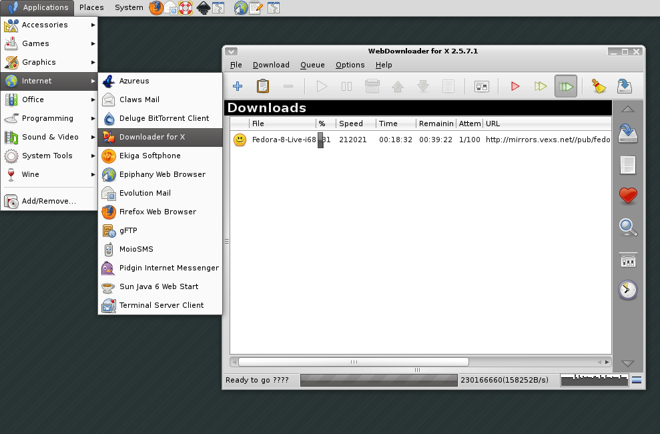The height and width of the screenshot is (434, 660).
Task: Click the paste from clipboard toolbar icon
Action: point(263,86)
